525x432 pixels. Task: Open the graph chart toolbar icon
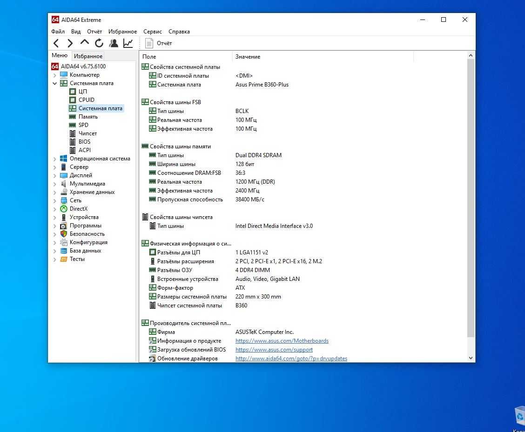click(x=128, y=43)
